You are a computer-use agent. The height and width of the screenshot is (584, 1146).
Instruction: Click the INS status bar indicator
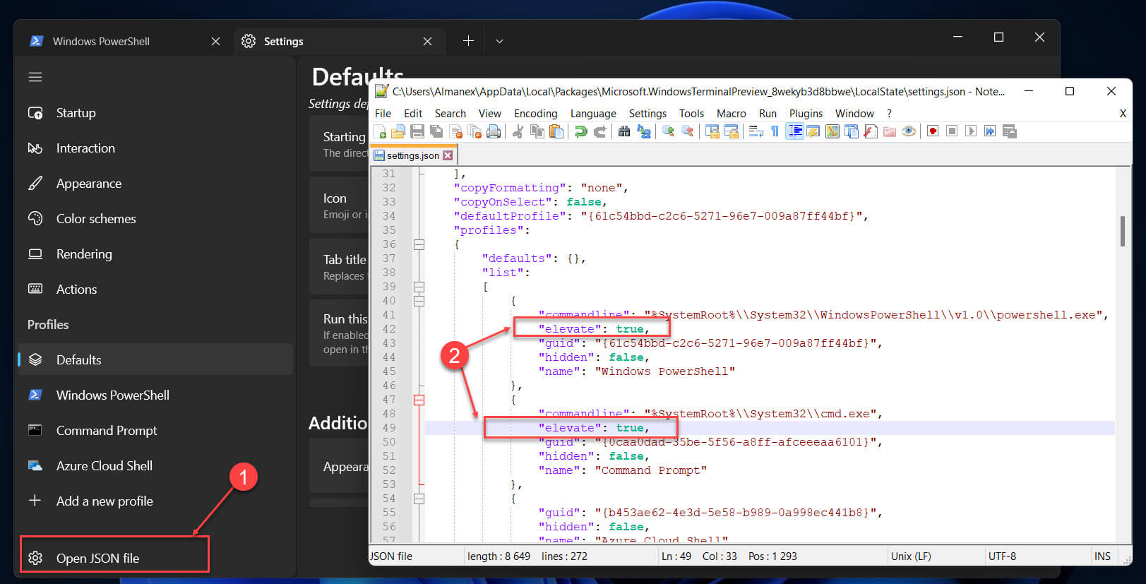click(x=1102, y=556)
